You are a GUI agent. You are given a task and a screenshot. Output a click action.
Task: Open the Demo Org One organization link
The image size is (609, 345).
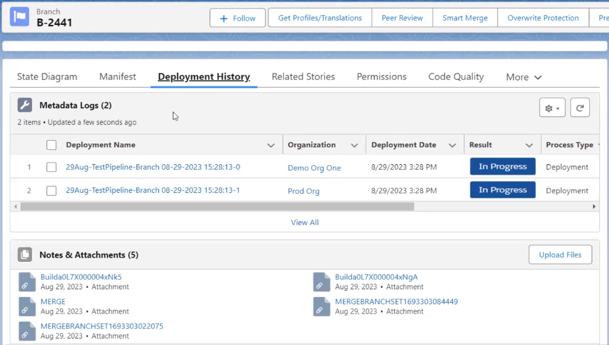[314, 168]
